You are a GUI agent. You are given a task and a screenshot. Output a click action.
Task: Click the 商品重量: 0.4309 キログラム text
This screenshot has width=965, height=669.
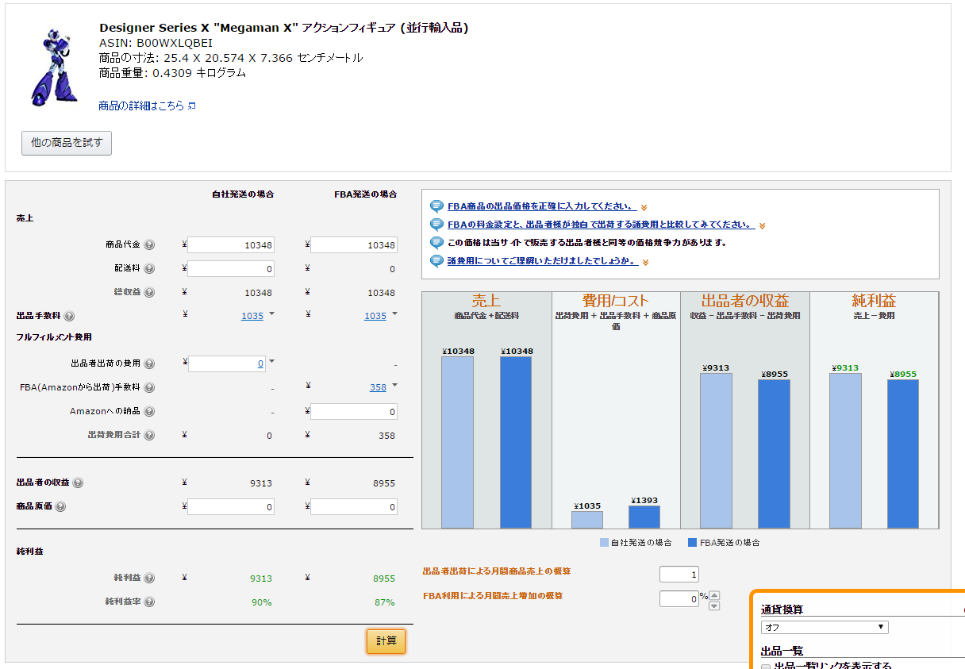172,73
